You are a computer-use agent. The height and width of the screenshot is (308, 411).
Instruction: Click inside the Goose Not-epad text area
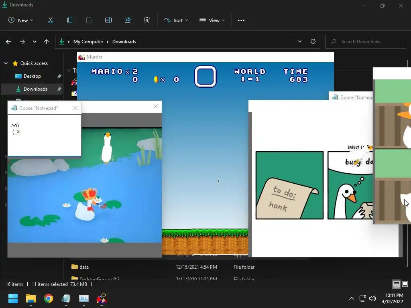45,135
